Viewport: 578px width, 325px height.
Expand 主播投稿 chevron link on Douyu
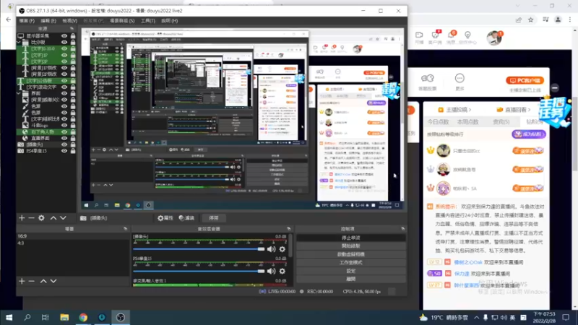470,110
